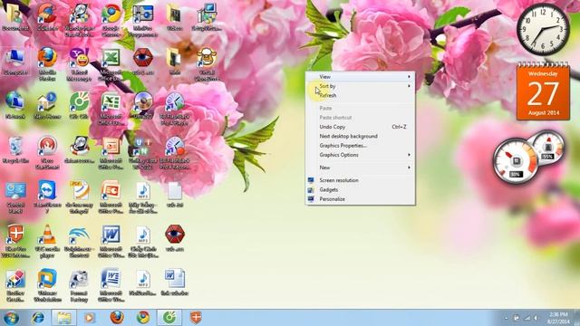Select the Mozilla Firefox desktop shortcut

click(47, 63)
